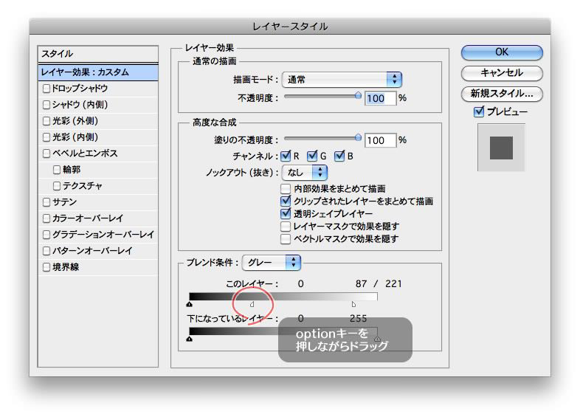This screenshot has height=417, width=580.
Task: Open the ノックアウト (抜き) dropdown
Action: (x=305, y=173)
